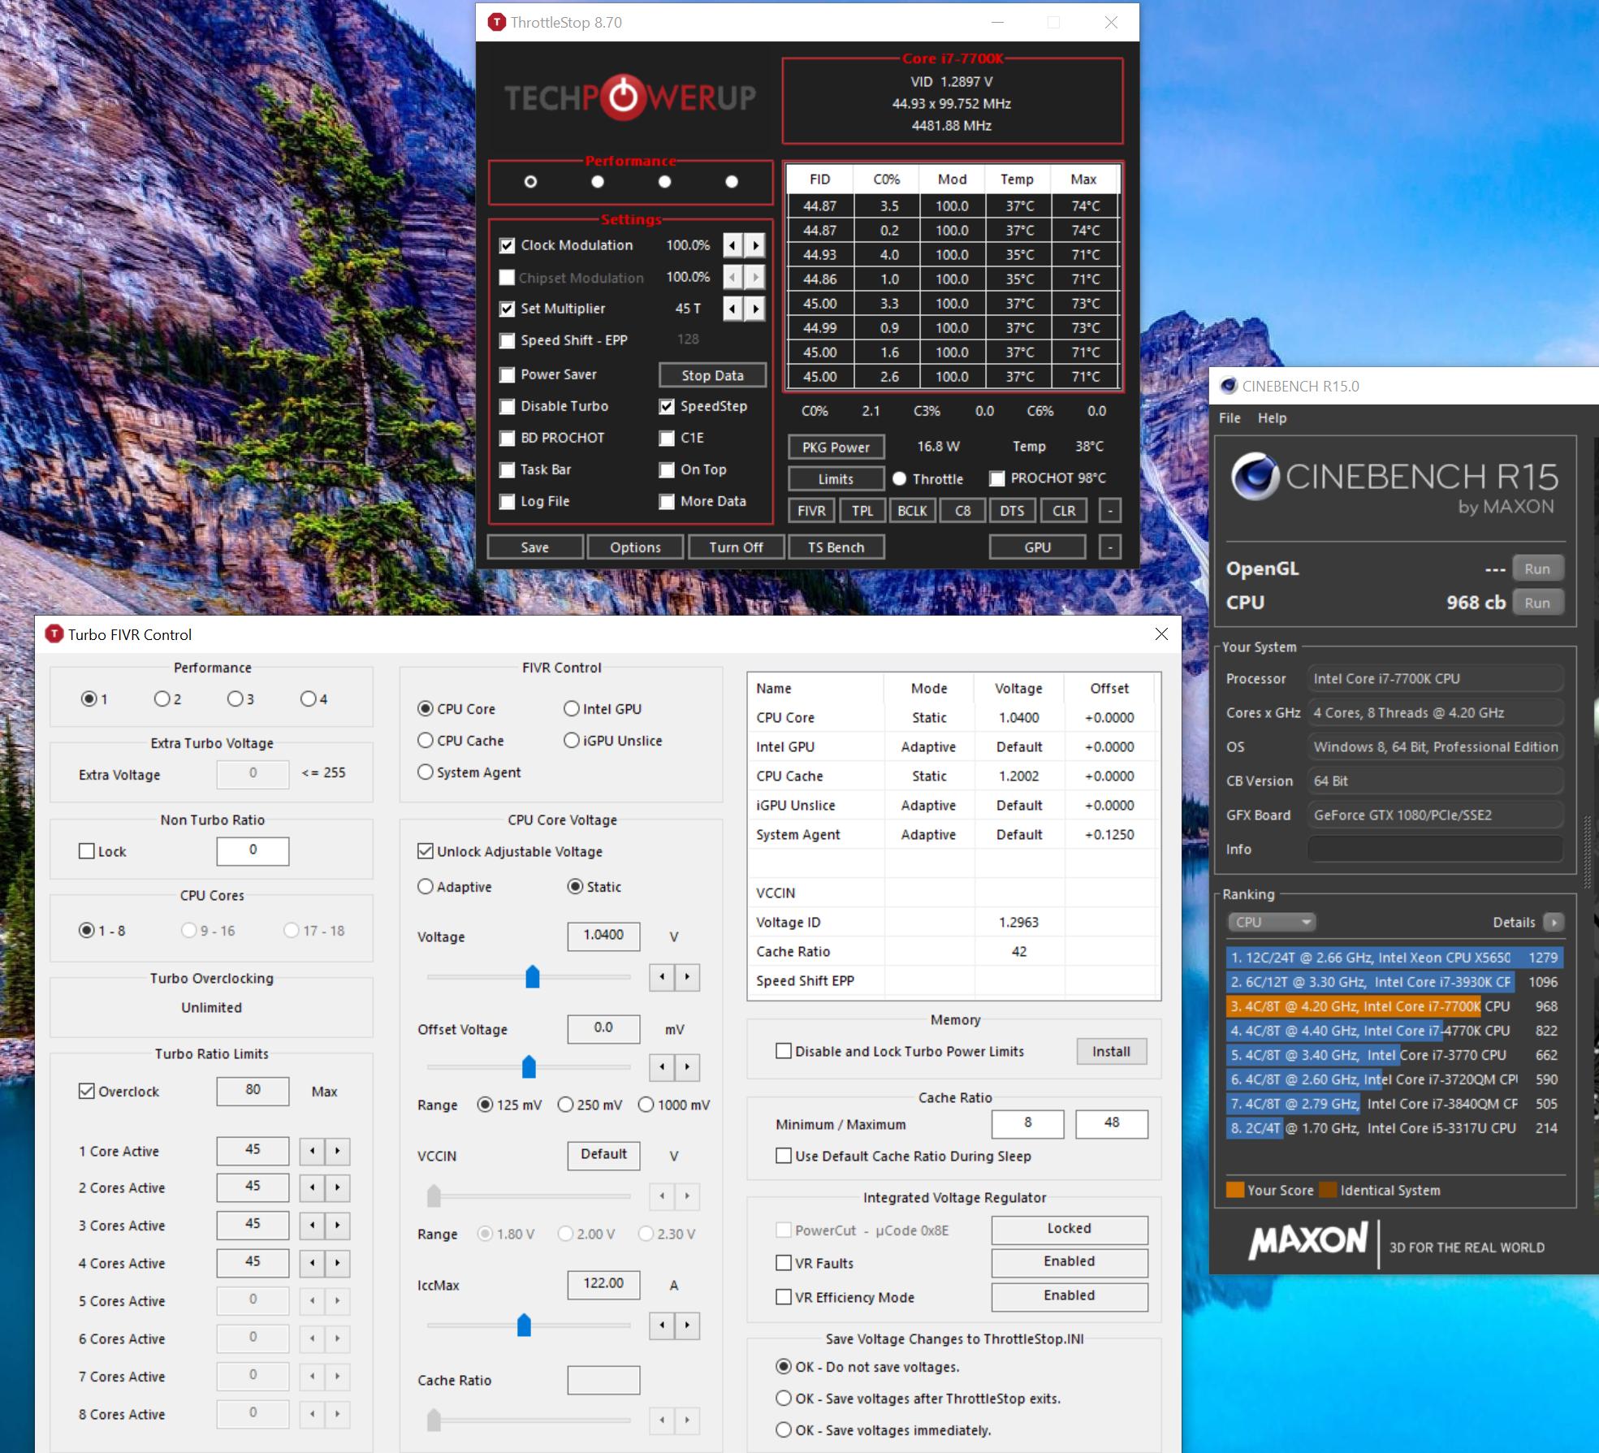Click the DTS button

click(1012, 511)
